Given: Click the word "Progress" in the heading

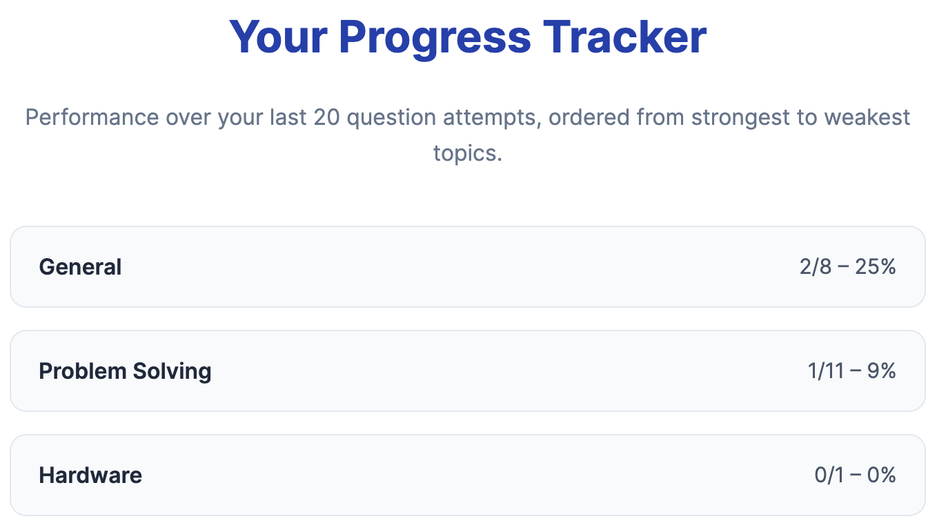Looking at the screenshot, I should (x=435, y=38).
